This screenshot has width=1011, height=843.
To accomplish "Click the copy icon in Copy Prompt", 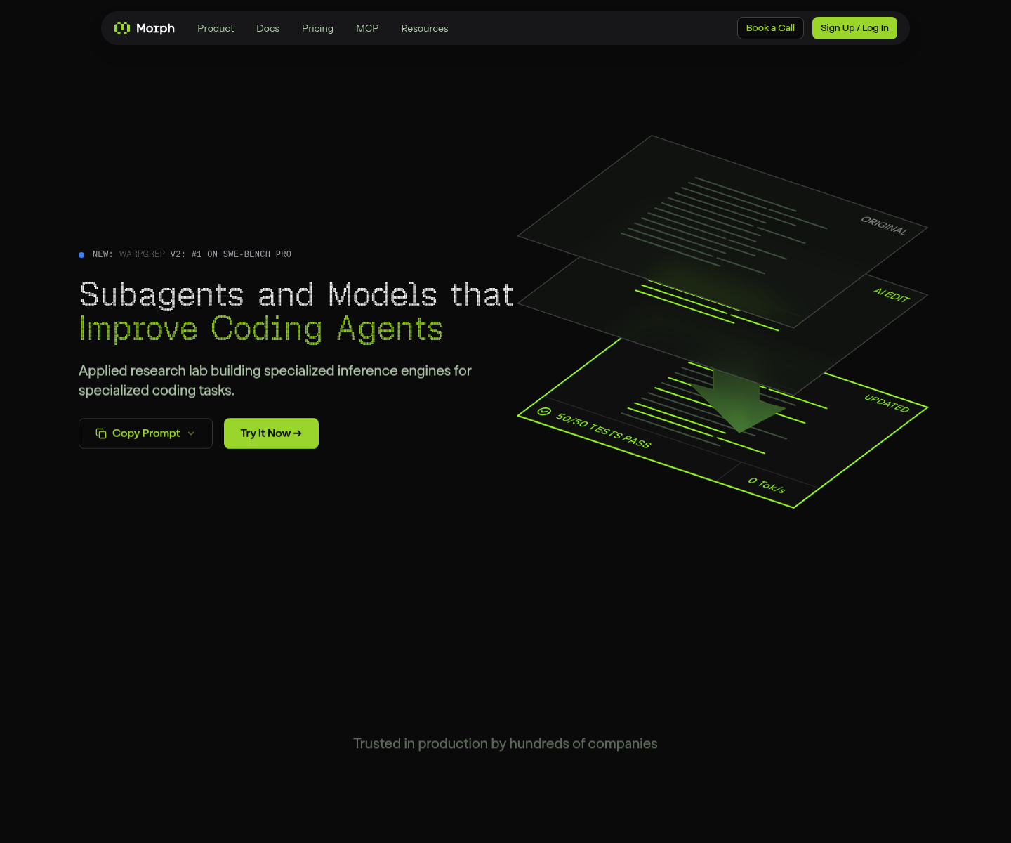I will point(101,433).
